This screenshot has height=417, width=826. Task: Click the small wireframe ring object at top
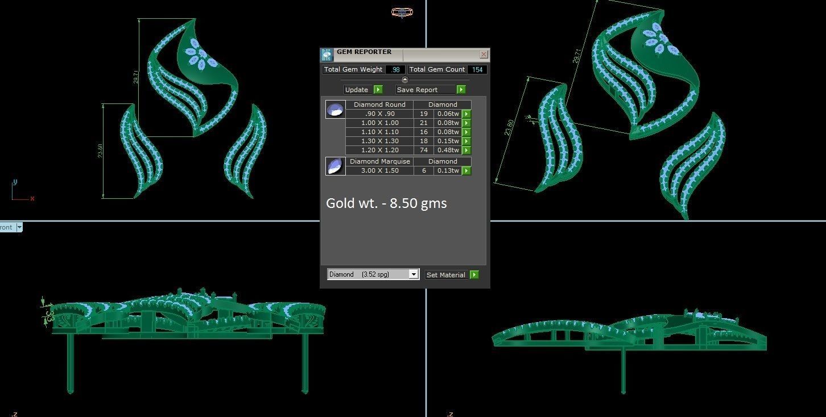[x=402, y=11]
